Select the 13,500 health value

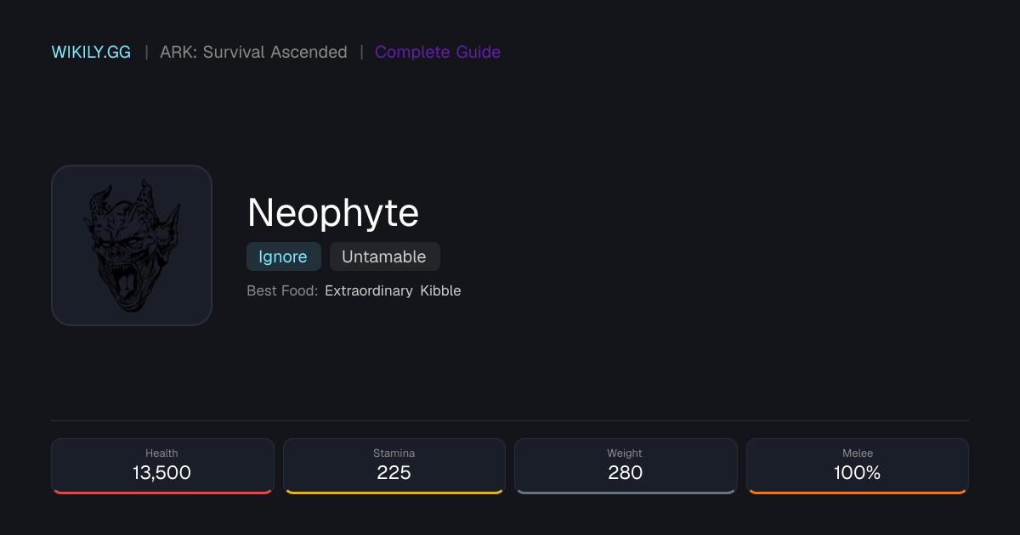coord(161,473)
